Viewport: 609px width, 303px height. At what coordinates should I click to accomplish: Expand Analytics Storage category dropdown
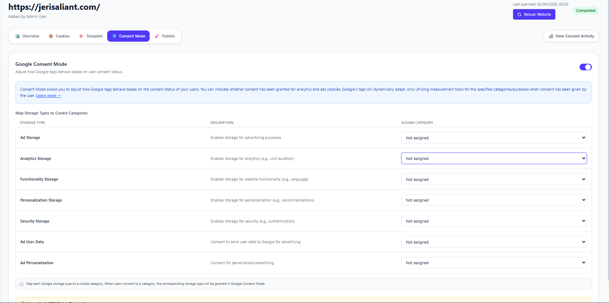click(493, 158)
